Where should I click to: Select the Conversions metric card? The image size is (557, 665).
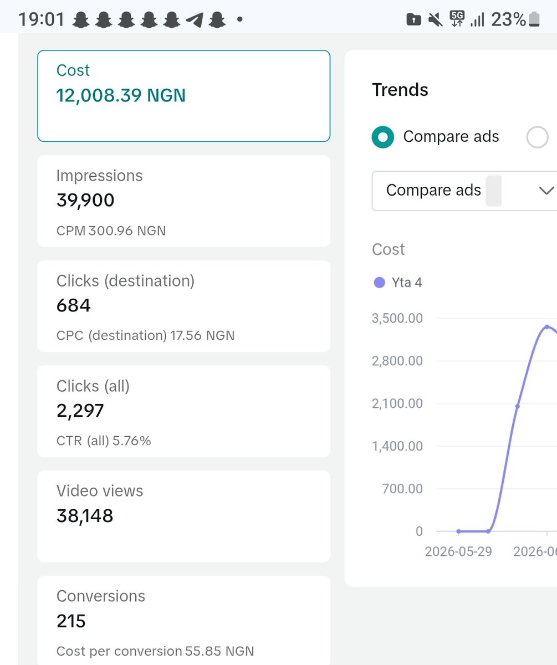pyautogui.click(x=184, y=621)
